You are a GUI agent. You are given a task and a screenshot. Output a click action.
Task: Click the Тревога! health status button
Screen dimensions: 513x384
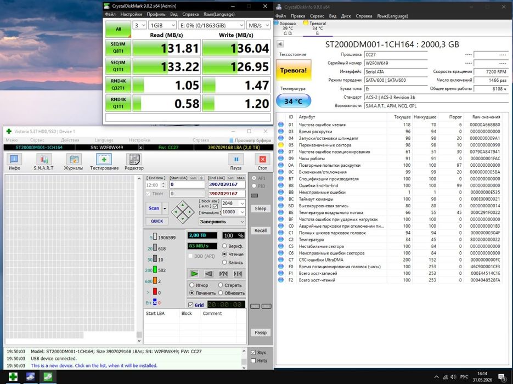[294, 70]
